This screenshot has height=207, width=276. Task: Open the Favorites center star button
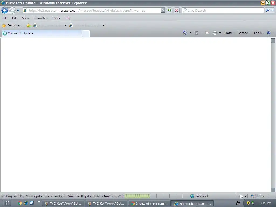coord(12,25)
